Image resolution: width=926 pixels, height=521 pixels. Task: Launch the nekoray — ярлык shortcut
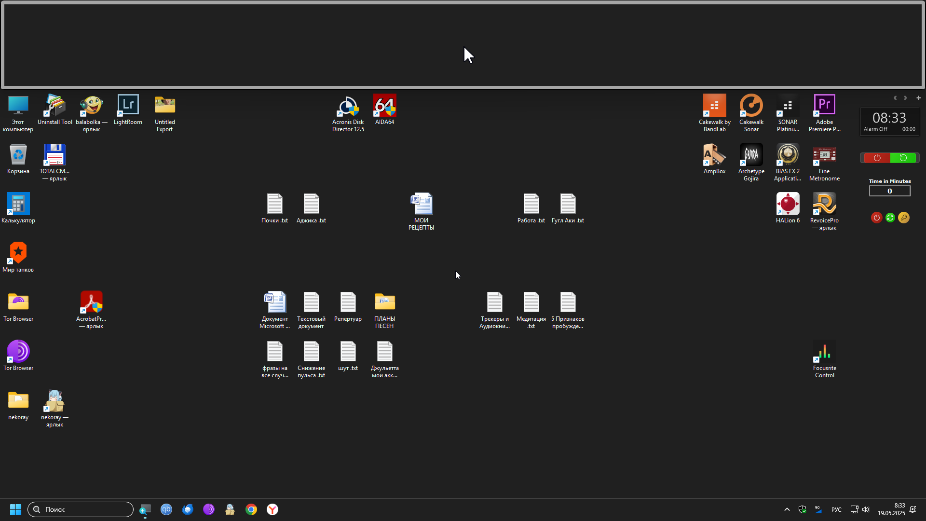(54, 408)
